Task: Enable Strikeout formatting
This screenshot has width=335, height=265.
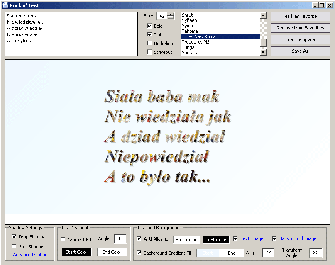Action: pos(149,52)
